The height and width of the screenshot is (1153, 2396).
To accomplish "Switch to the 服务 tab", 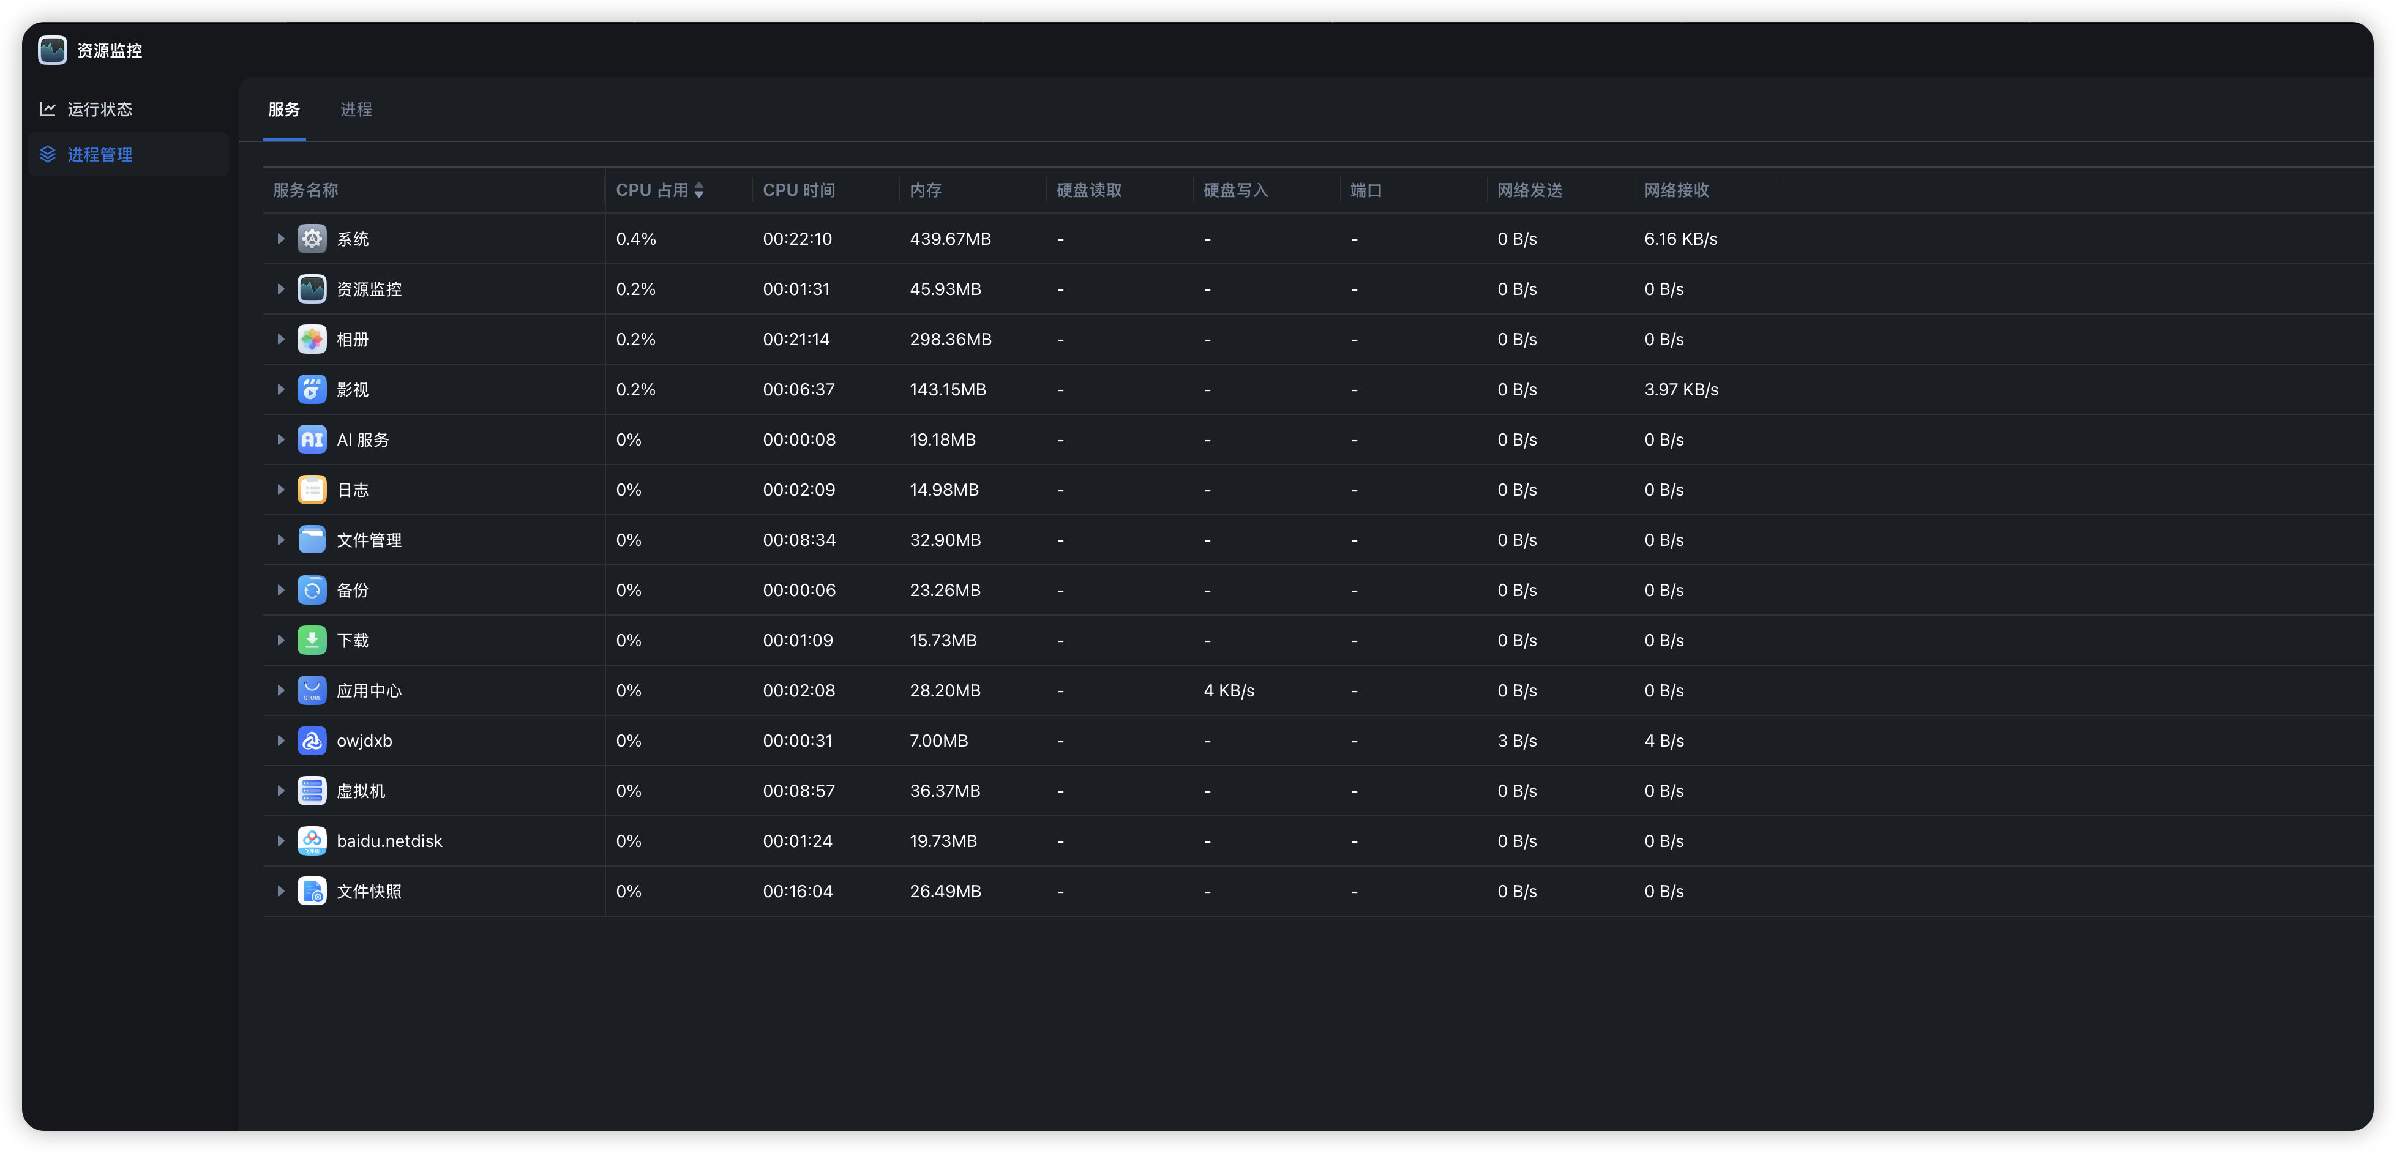I will [x=283, y=110].
